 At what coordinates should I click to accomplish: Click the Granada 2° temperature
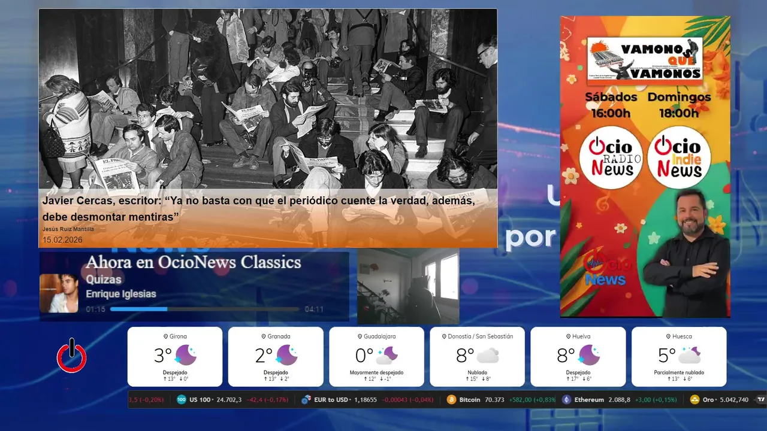pos(264,356)
